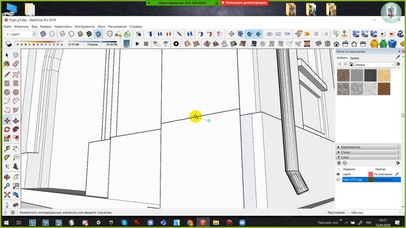Pick the Orbit tool
Viewport: 406px width, 228px height.
pyautogui.click(x=7, y=177)
